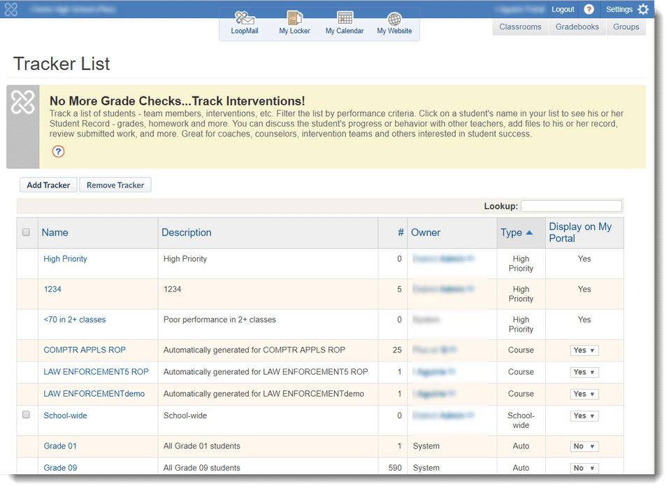Click 'All Grade 09 students' description
The height and width of the screenshot is (491, 671).
pyautogui.click(x=201, y=468)
